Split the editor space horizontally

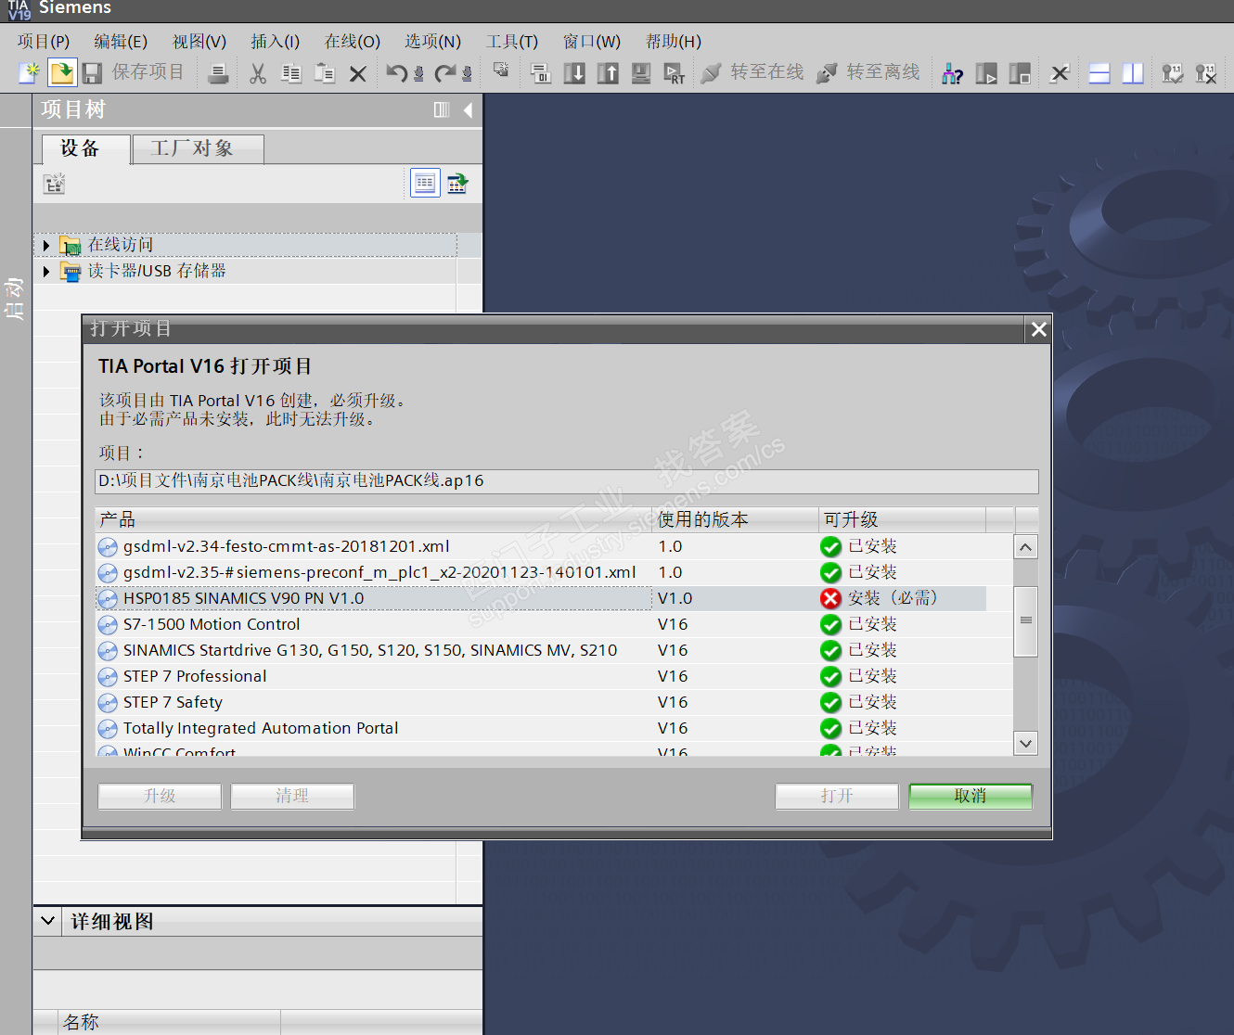(1099, 73)
